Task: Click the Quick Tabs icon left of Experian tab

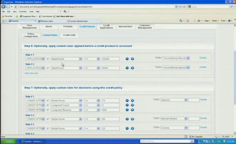Action: pos(4,21)
